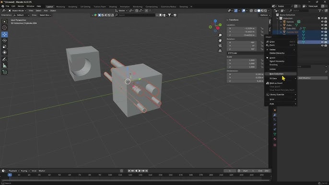Expand the Cube item in outliner

click(x=281, y=25)
